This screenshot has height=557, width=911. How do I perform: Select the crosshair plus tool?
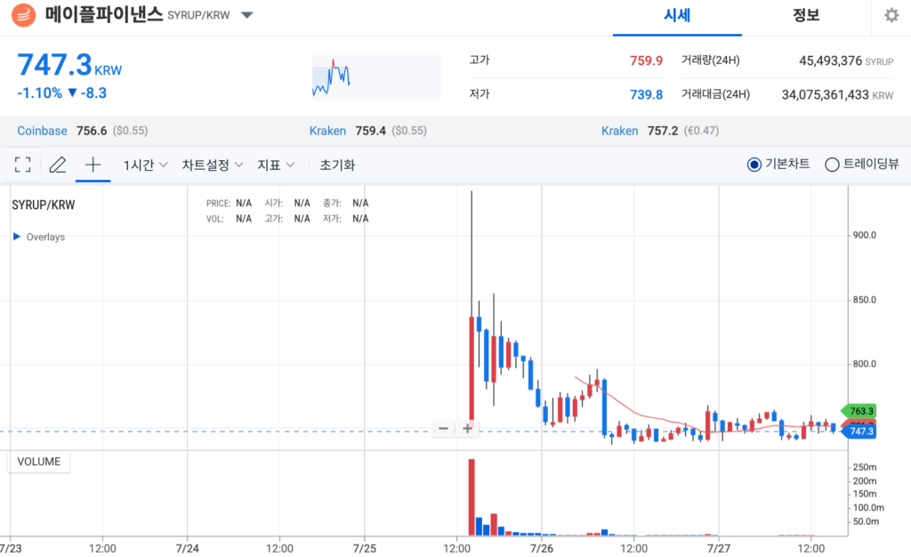(x=93, y=165)
